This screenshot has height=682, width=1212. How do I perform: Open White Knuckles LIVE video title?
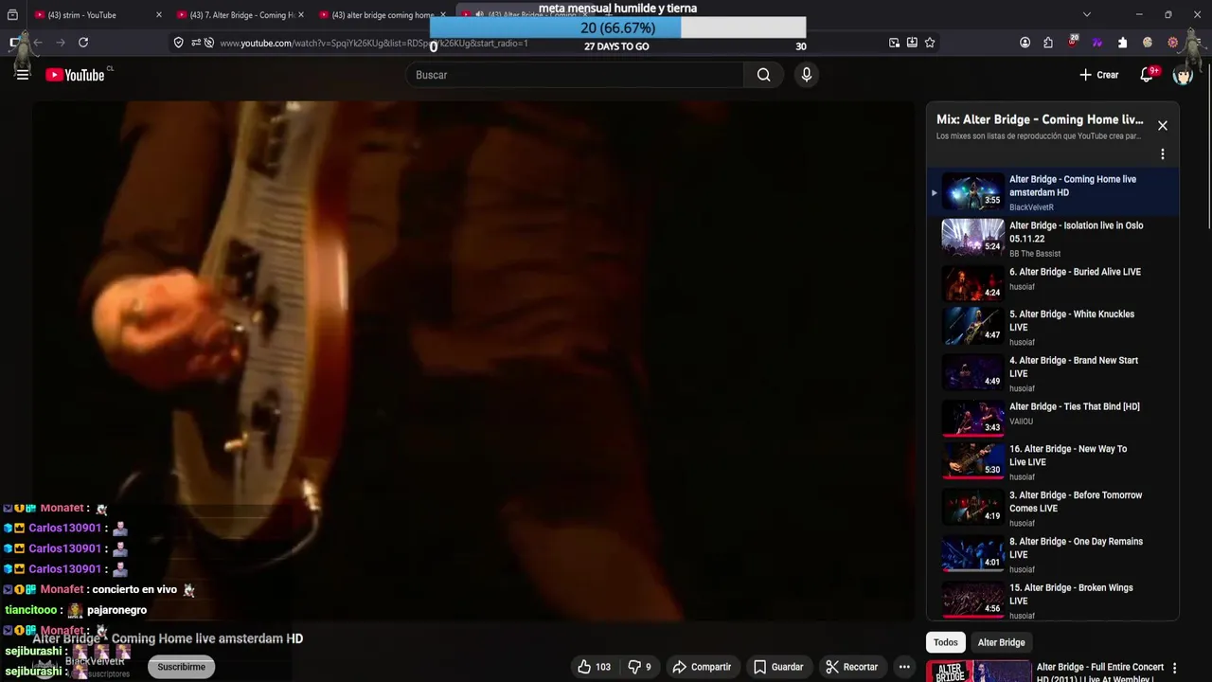tap(1071, 320)
